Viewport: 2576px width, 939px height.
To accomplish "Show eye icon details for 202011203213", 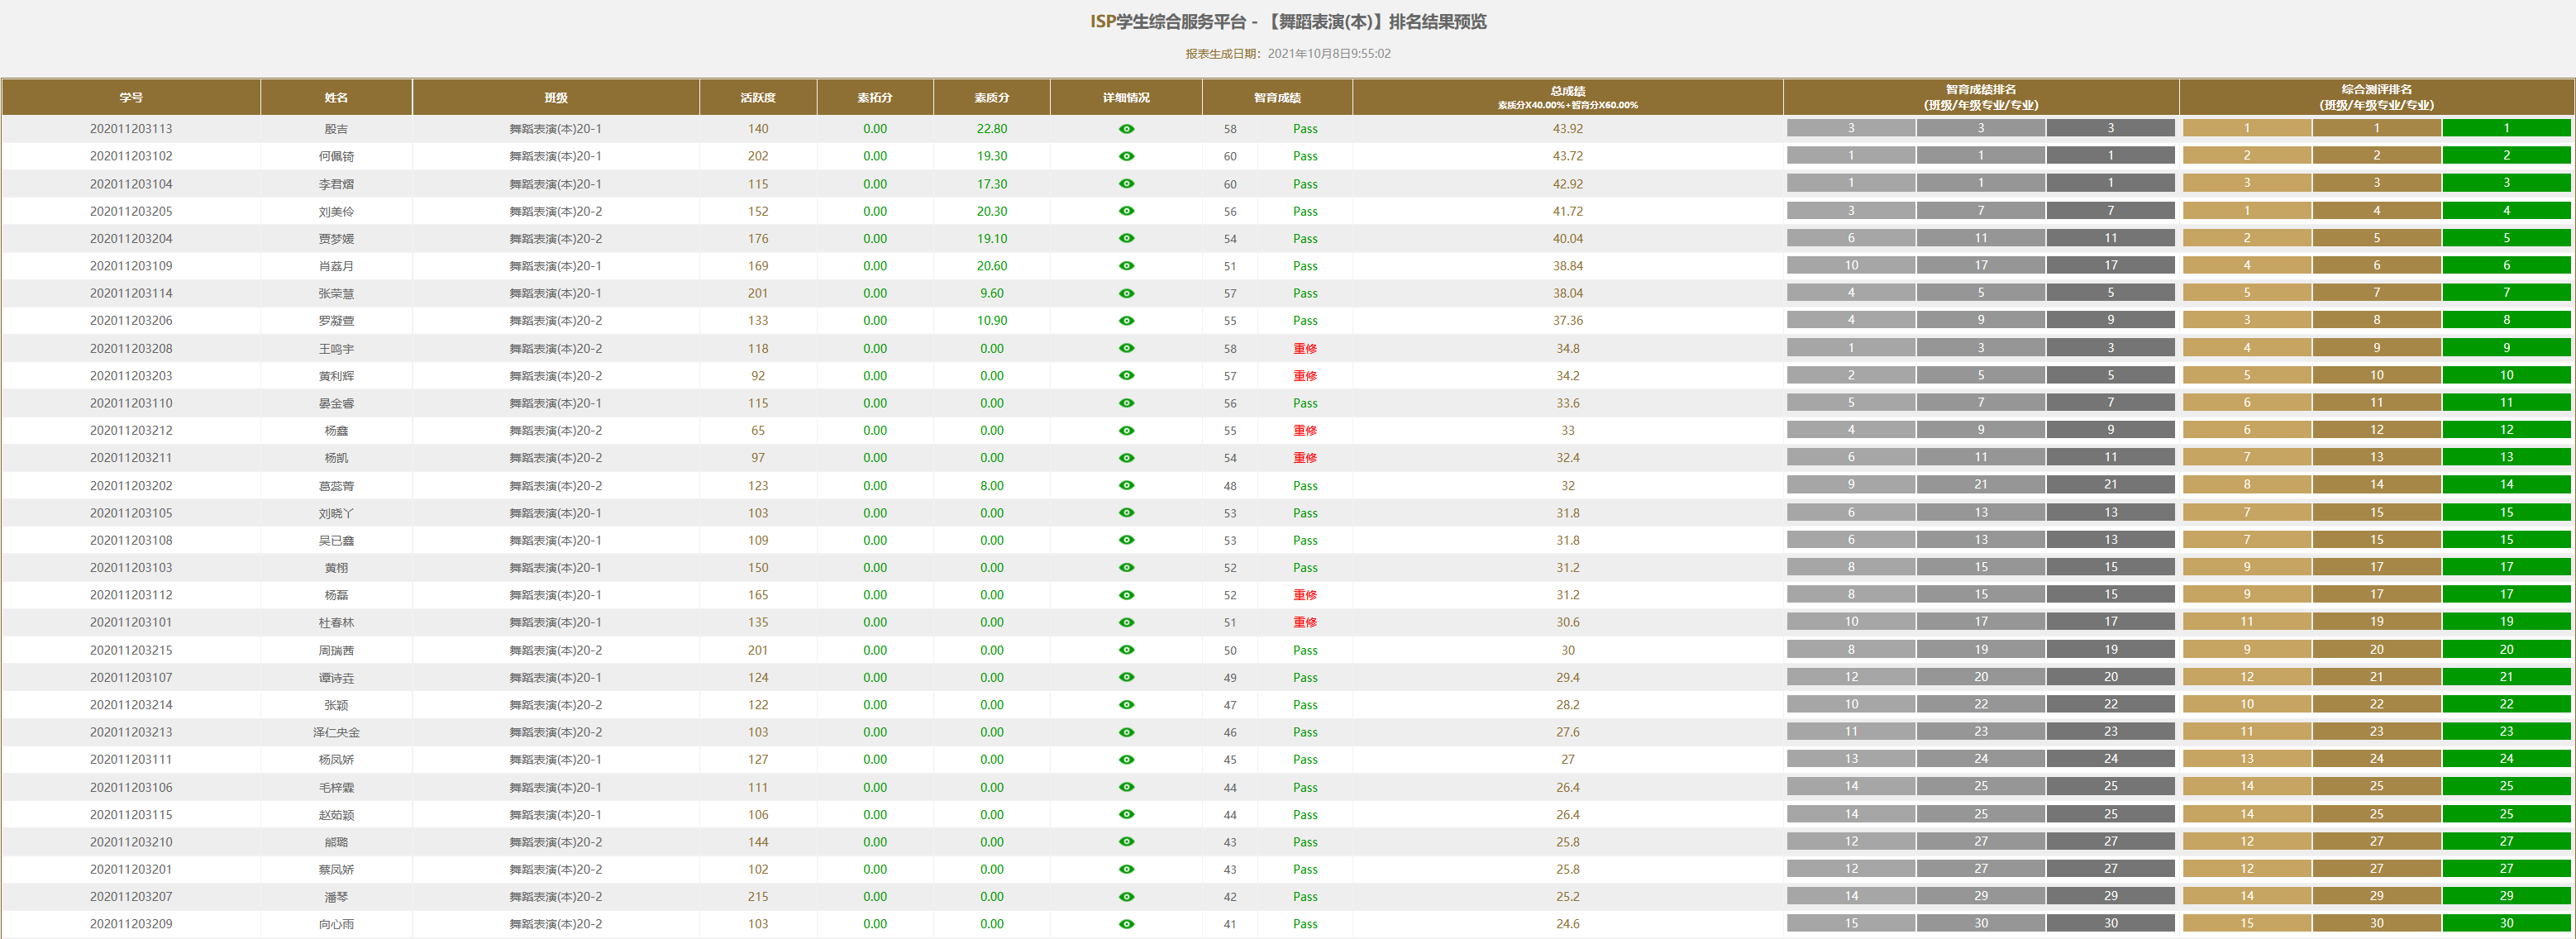I will point(1126,732).
